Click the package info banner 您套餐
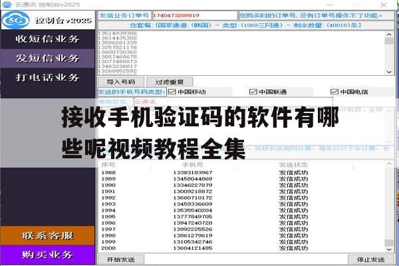This screenshot has width=399, height=266. 246,25
